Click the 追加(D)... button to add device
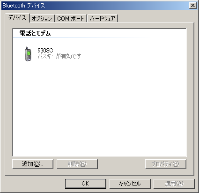The image size is (199, 193). point(33,164)
